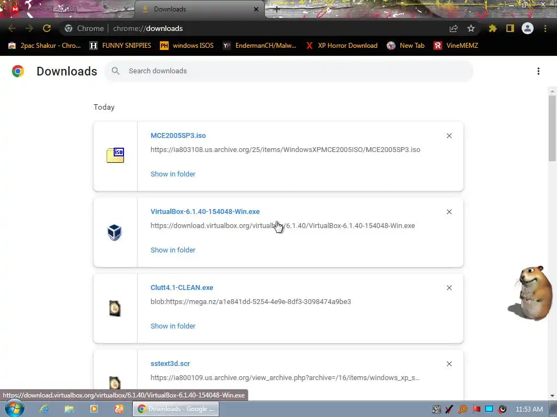Click the sstext3d.scr archive.org URL
Viewport: 557px width, 417px height.
click(285, 378)
